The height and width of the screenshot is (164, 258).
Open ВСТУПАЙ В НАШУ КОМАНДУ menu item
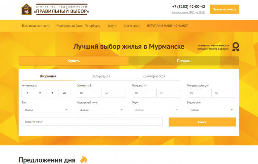coord(167,26)
